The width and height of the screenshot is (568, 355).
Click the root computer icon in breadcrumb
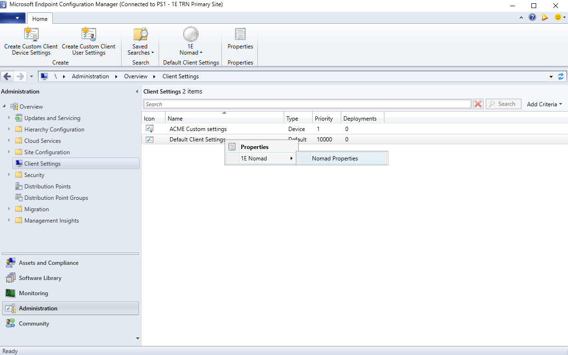(x=44, y=76)
